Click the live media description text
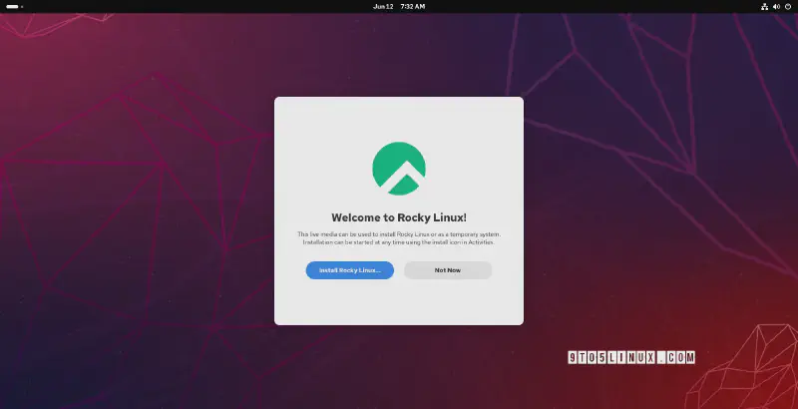 click(x=399, y=234)
